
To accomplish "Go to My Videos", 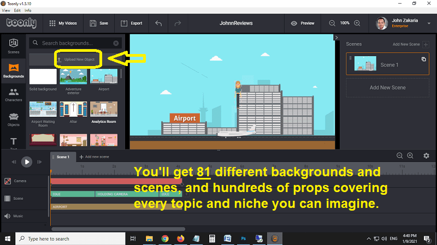I will tap(63, 23).
